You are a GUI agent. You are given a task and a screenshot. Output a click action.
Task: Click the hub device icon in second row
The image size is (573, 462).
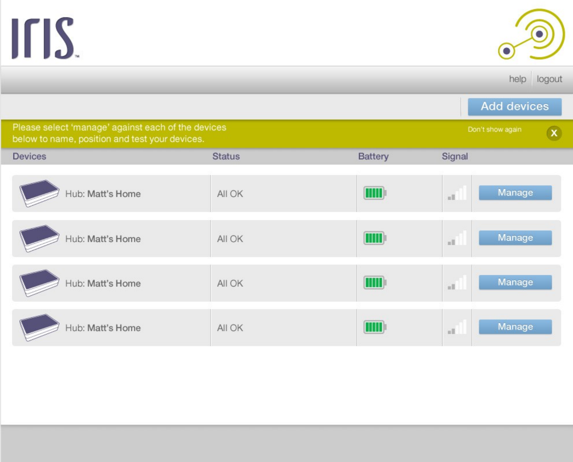(x=39, y=238)
